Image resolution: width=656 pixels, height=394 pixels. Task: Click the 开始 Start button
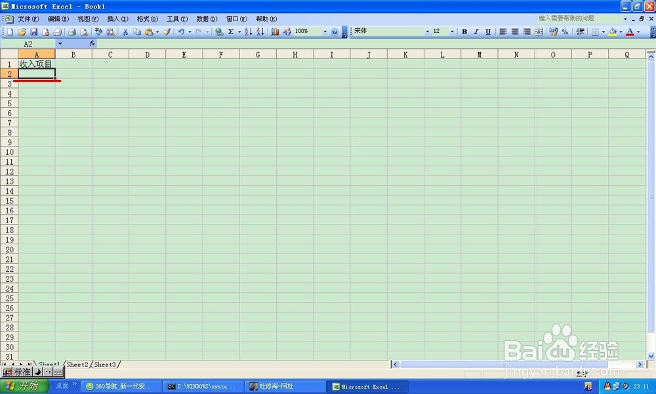(x=24, y=386)
